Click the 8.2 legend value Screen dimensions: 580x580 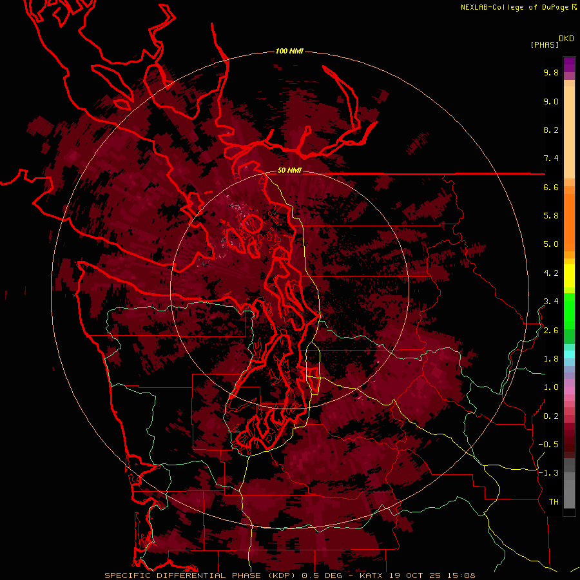tap(551, 130)
